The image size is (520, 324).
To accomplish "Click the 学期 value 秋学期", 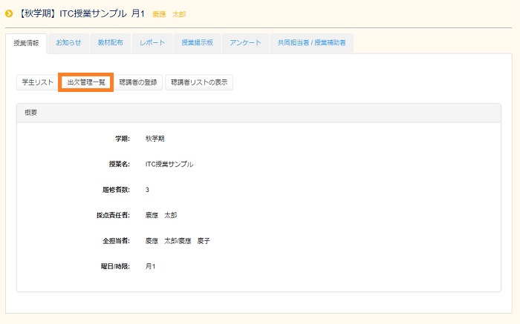I will tap(155, 139).
